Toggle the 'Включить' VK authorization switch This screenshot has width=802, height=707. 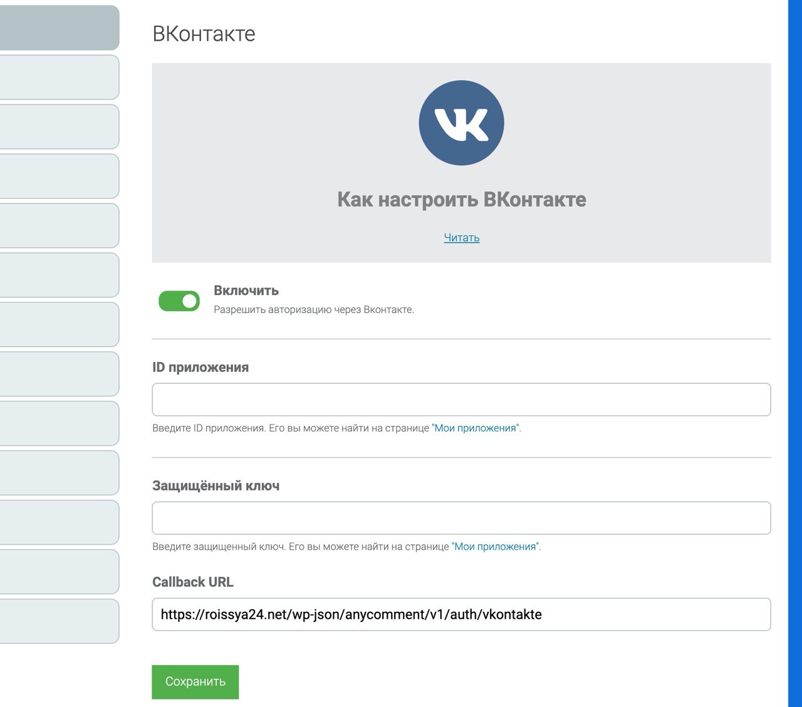point(179,301)
